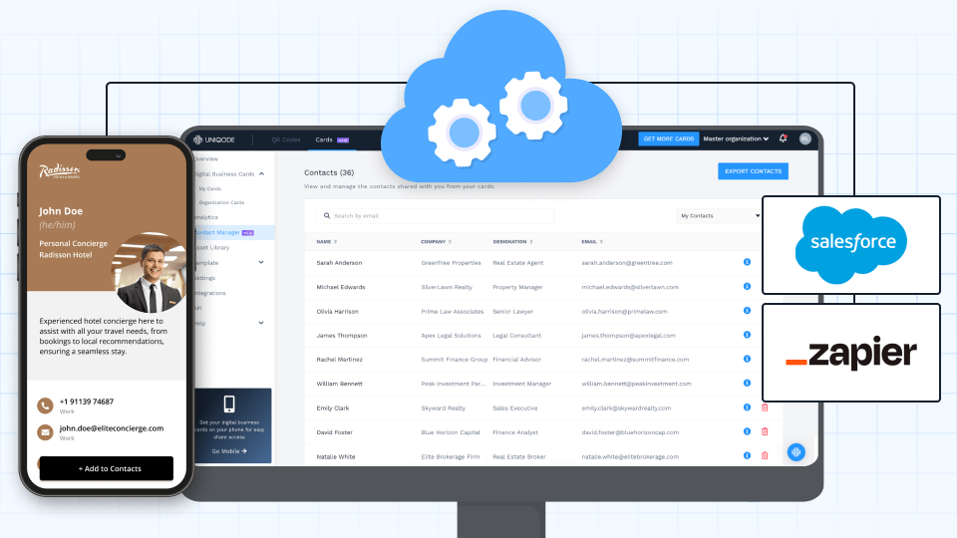This screenshot has height=538, width=957.
Task: Switch to QR Codes tab
Action: tap(286, 139)
